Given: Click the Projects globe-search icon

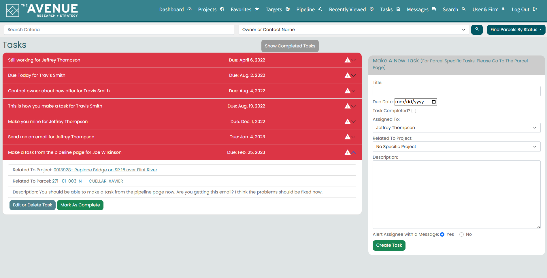Looking at the screenshot, I should coord(222,9).
